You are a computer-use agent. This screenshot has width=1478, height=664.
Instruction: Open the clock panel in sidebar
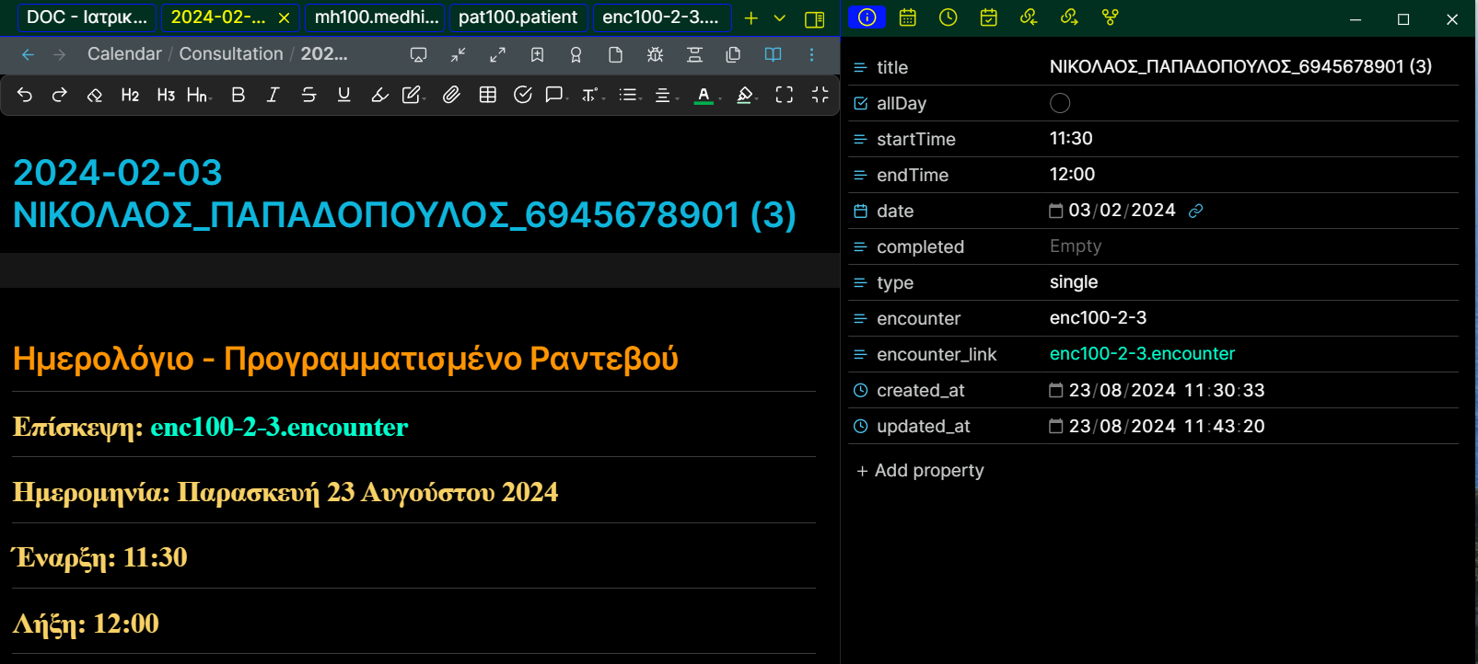coord(948,17)
